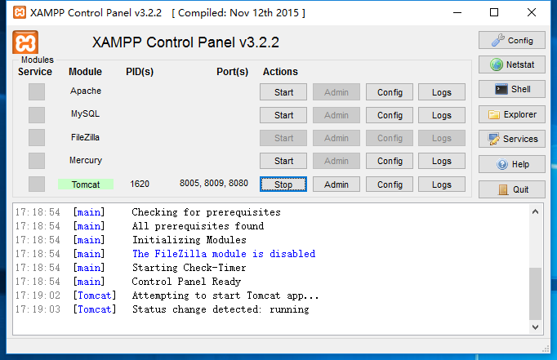The width and height of the screenshot is (557, 360).
Task: Select the green highlighted Tomcat module label
Action: click(x=86, y=184)
